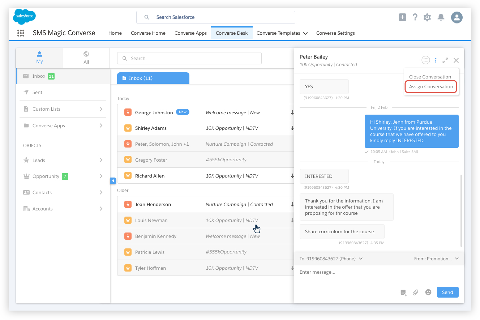
Task: Choose Assign Conversation from the menu
Action: pos(431,87)
